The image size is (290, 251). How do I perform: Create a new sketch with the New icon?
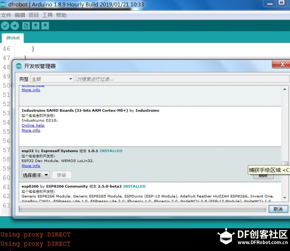tap(26, 26)
